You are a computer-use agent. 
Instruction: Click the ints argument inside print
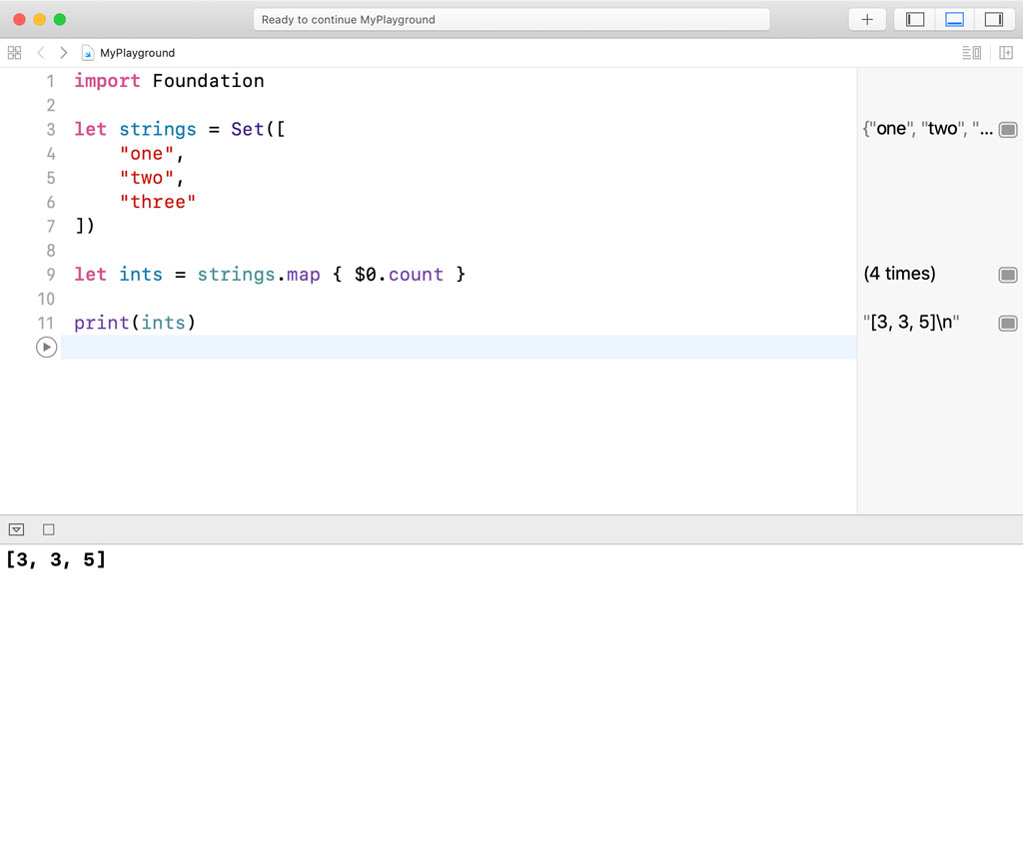pyautogui.click(x=163, y=323)
